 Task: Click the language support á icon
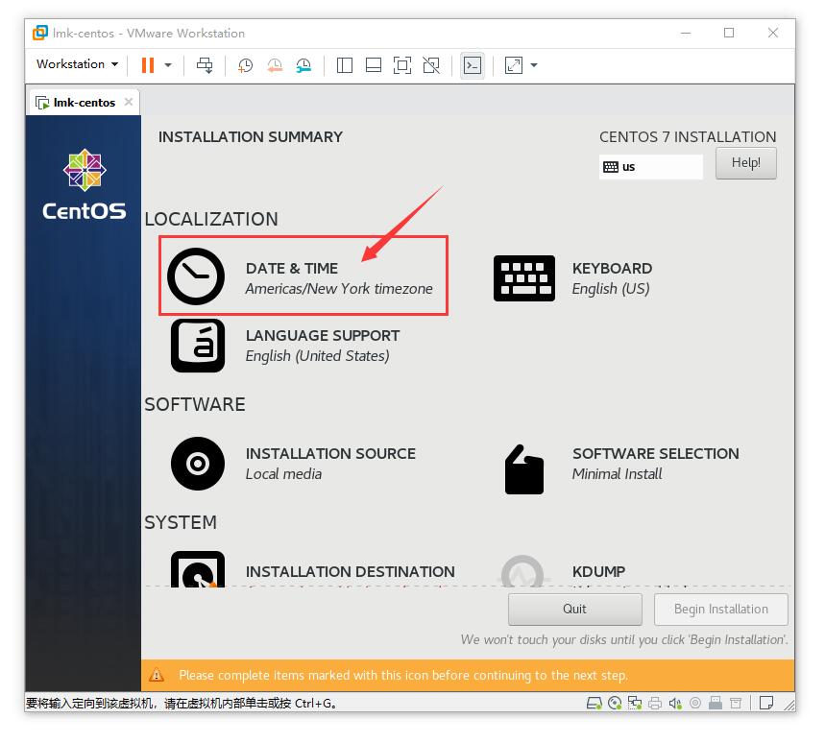(198, 346)
